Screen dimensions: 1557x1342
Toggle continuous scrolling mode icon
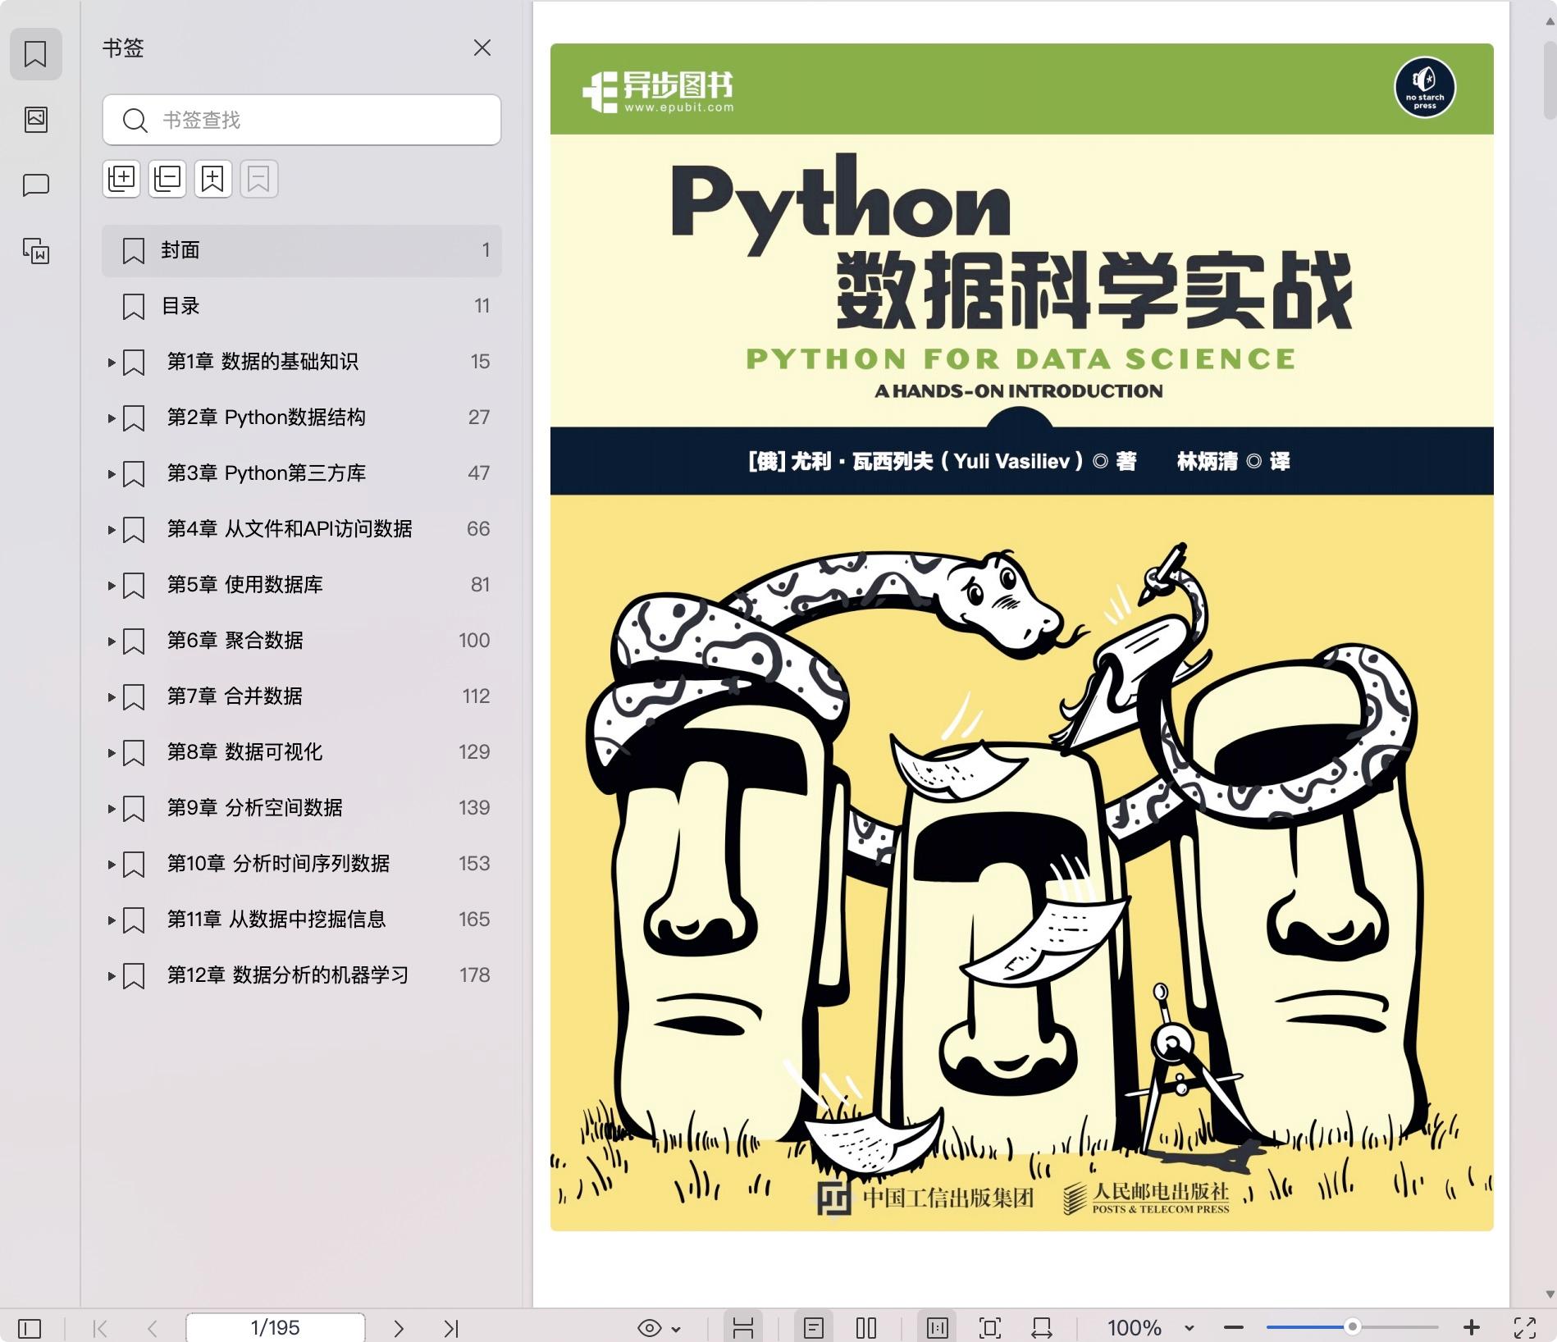coord(743,1327)
